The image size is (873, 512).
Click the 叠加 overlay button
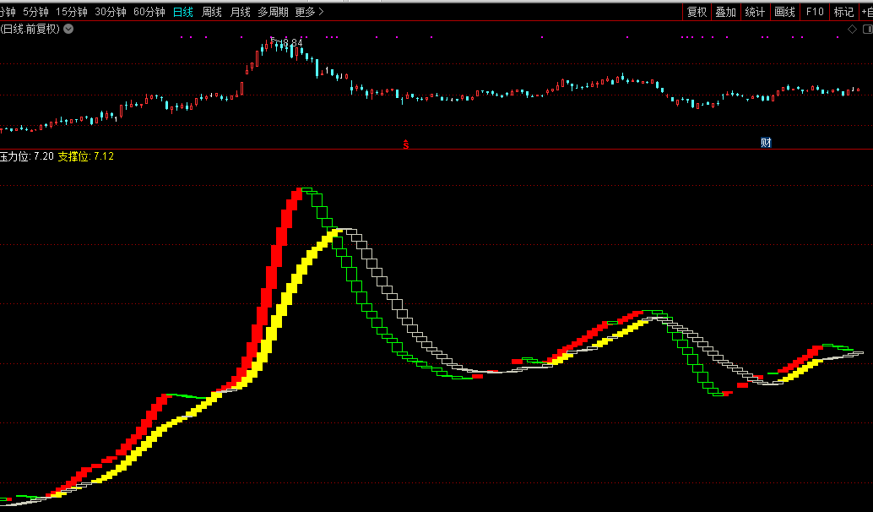pyautogui.click(x=725, y=12)
